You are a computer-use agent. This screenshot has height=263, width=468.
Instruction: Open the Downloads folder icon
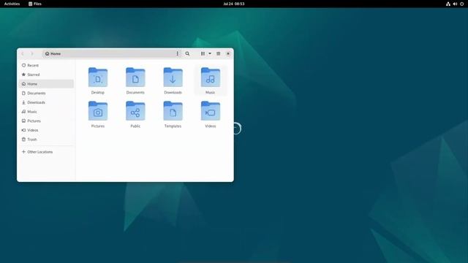[x=173, y=77]
